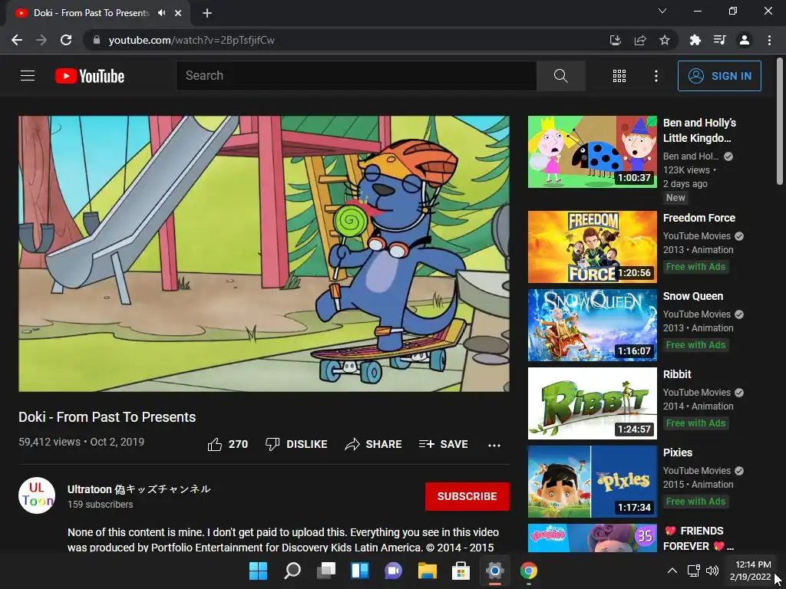Open the Chrome profile icon
Viewport: 786px width, 589px height.
[745, 40]
